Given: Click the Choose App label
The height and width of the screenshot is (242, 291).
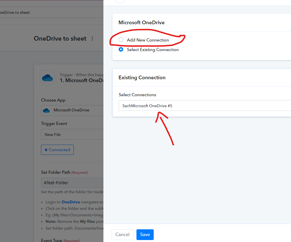Looking at the screenshot, I should tap(53, 100).
